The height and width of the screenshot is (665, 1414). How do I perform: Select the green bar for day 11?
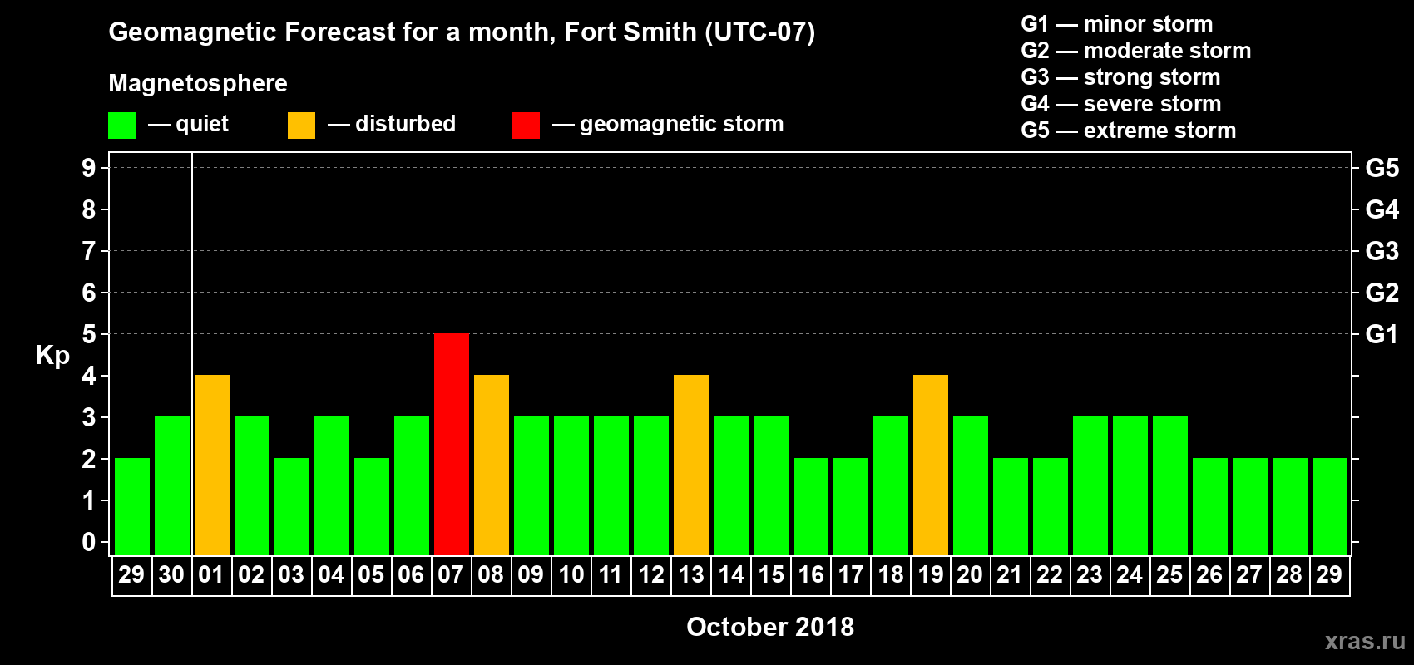611,486
